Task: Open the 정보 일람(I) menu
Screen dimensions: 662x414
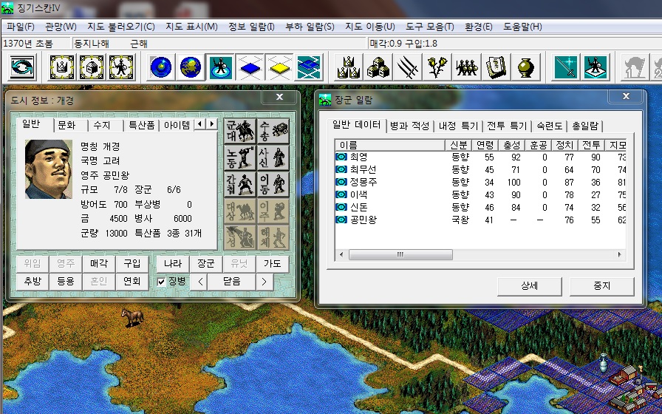Action: [x=251, y=27]
